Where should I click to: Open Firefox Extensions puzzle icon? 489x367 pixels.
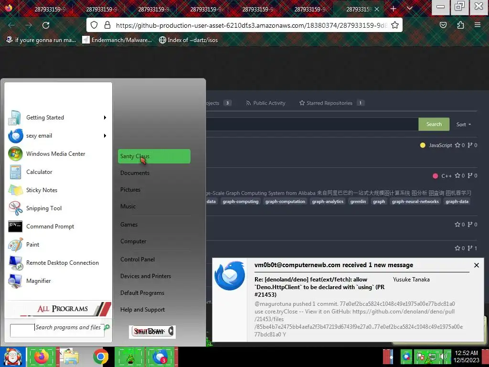point(460,25)
